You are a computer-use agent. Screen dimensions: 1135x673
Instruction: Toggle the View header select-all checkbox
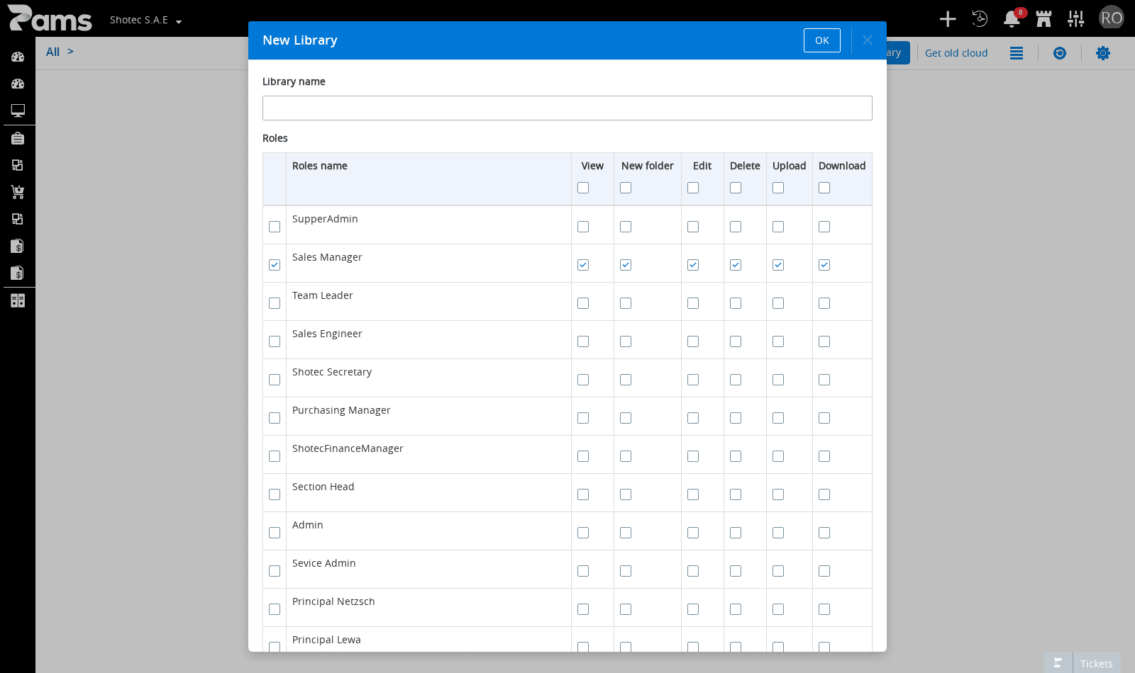(x=583, y=188)
